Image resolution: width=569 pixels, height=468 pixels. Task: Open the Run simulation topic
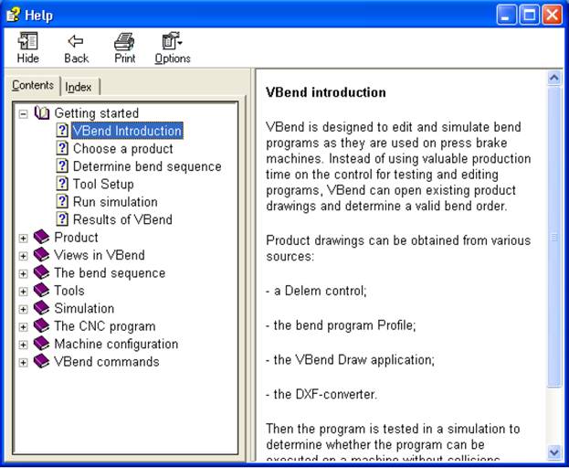(115, 202)
